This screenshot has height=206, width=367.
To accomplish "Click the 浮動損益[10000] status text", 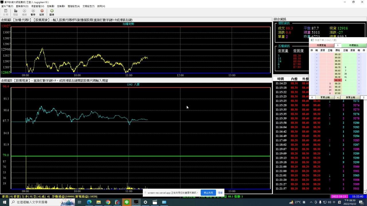I will 63,197.
